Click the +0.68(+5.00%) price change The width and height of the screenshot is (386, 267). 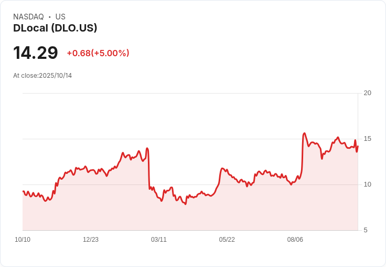pyautogui.click(x=98, y=53)
